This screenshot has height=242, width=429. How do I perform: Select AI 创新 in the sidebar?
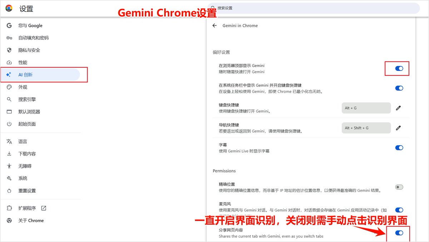pyautogui.click(x=40, y=74)
